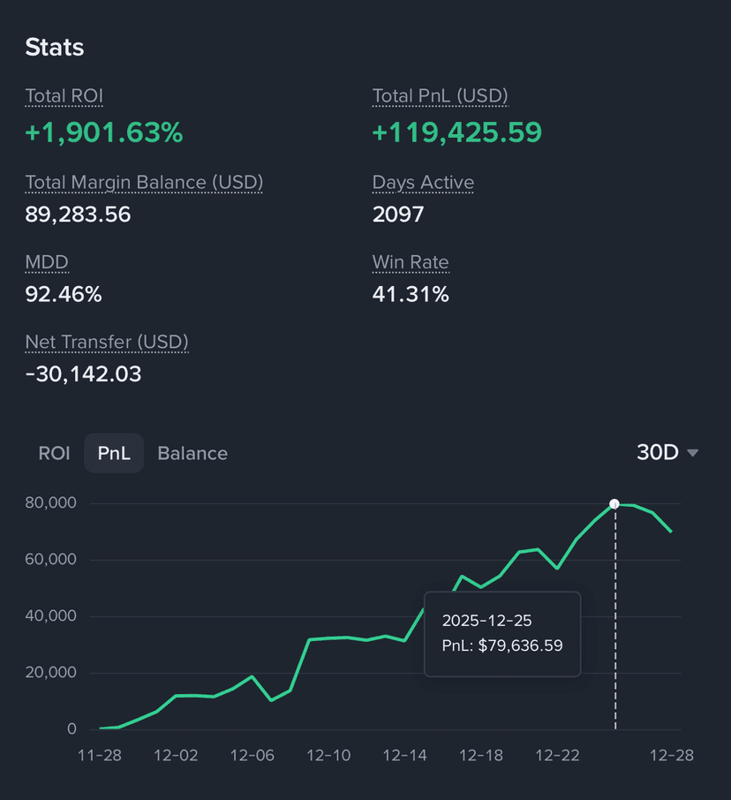The width and height of the screenshot is (731, 800).
Task: Select the PnL chart tab
Action: 114,453
